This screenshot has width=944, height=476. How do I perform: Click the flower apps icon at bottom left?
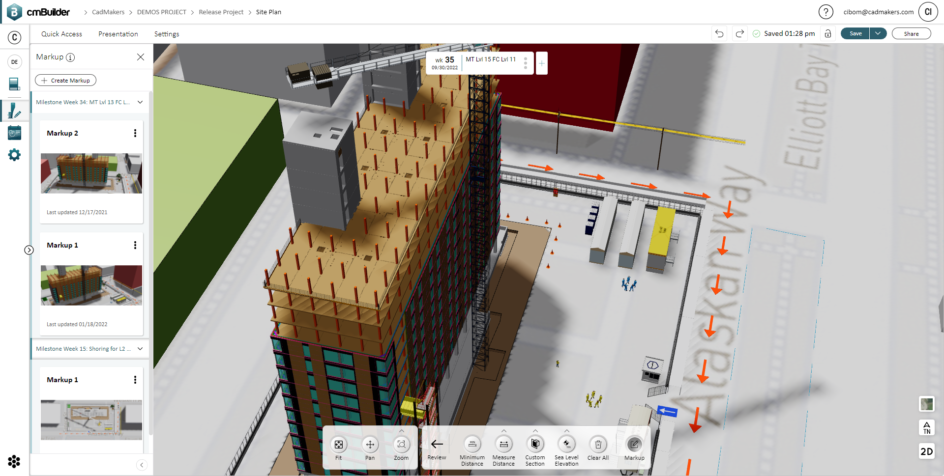coord(14,461)
